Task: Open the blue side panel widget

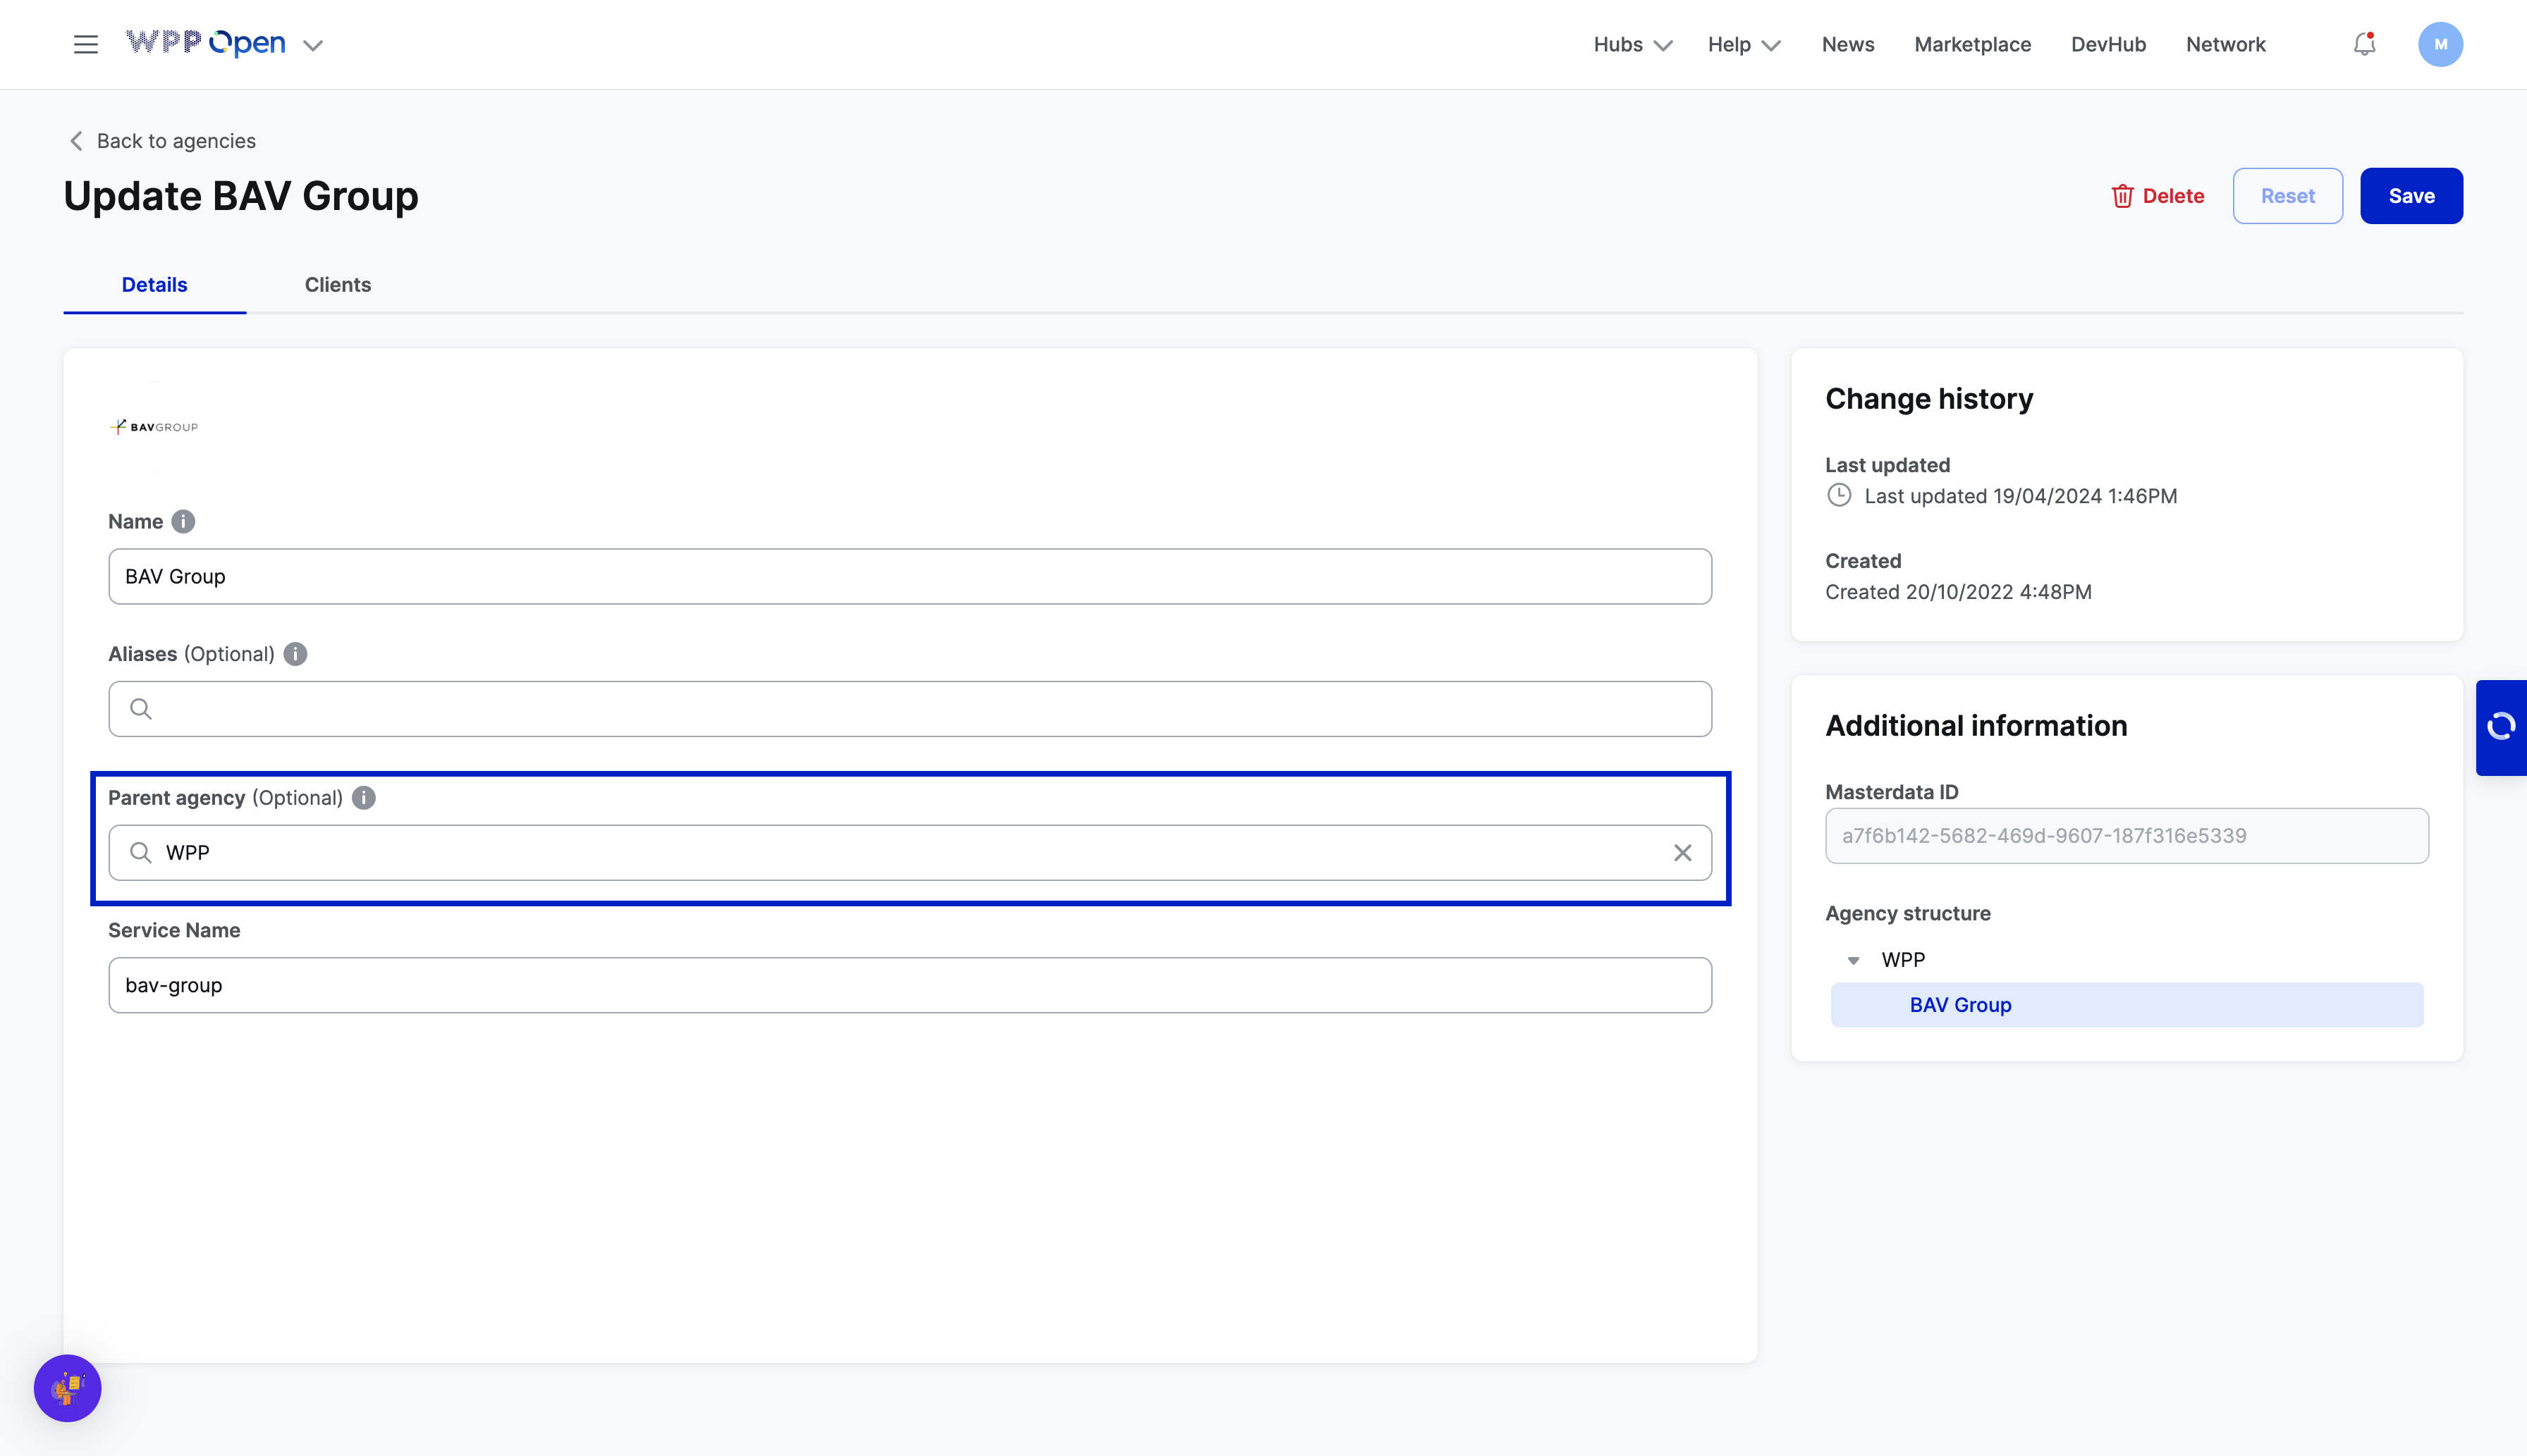Action: pos(2501,727)
